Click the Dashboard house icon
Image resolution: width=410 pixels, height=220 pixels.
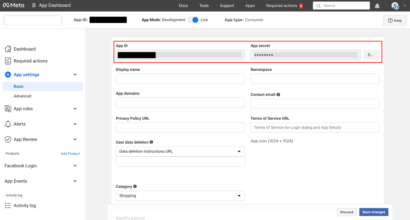(x=8, y=49)
